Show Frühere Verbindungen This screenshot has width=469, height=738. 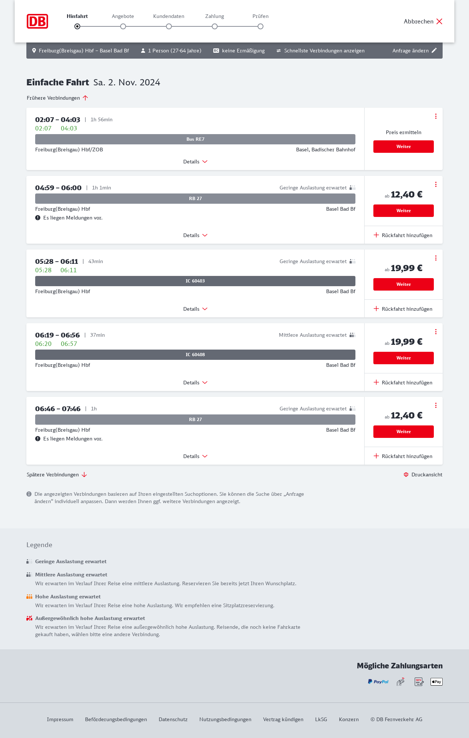coord(57,98)
